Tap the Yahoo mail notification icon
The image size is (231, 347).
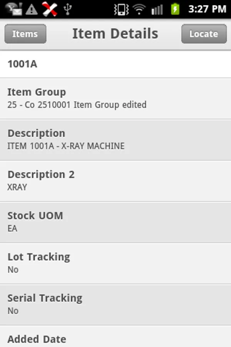tap(14, 9)
